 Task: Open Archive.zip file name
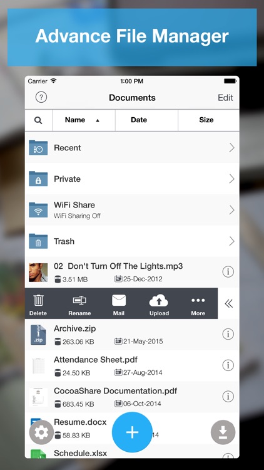coord(75,328)
